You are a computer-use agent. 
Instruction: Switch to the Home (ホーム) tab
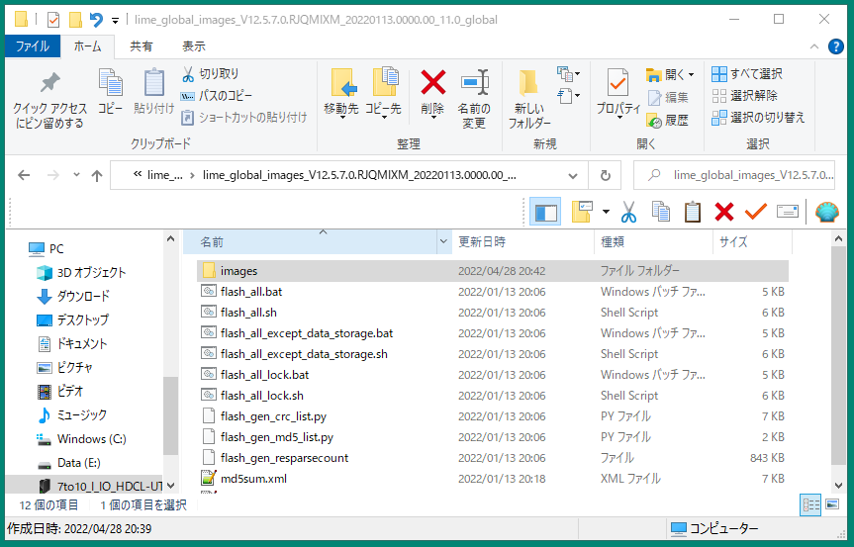[x=88, y=46]
